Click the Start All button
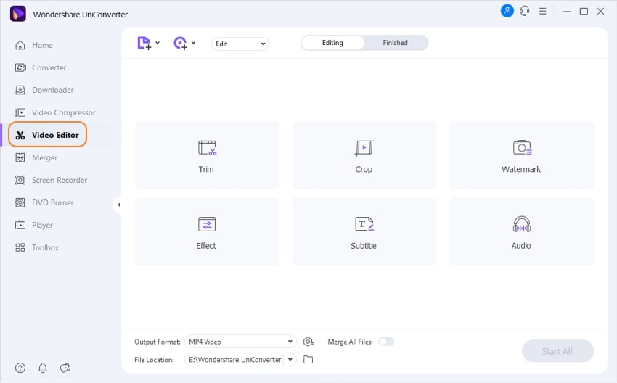This screenshot has height=383, width=617. click(x=557, y=351)
